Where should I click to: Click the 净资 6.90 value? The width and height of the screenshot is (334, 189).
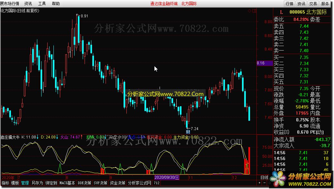tap(304, 126)
